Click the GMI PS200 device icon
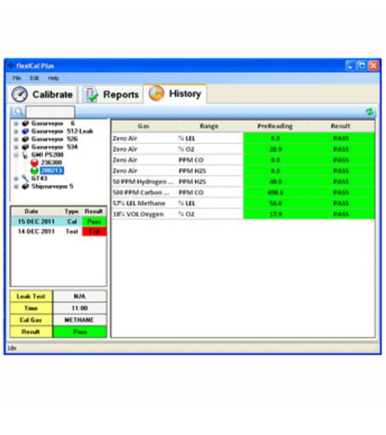The image size is (386, 435). tap(26, 155)
